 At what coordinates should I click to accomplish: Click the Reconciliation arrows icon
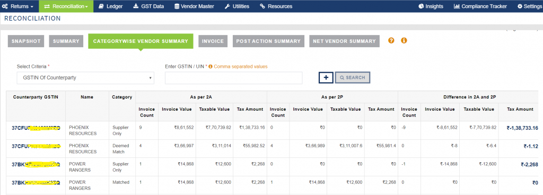(47, 6)
